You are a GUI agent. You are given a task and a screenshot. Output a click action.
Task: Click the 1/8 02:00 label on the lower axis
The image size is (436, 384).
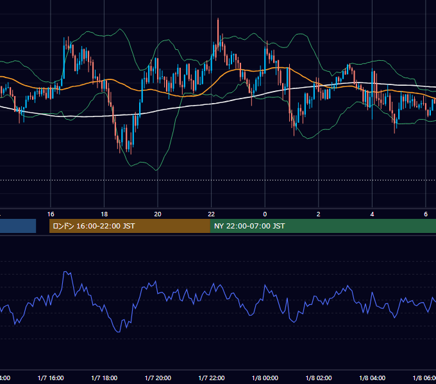pos(319,378)
